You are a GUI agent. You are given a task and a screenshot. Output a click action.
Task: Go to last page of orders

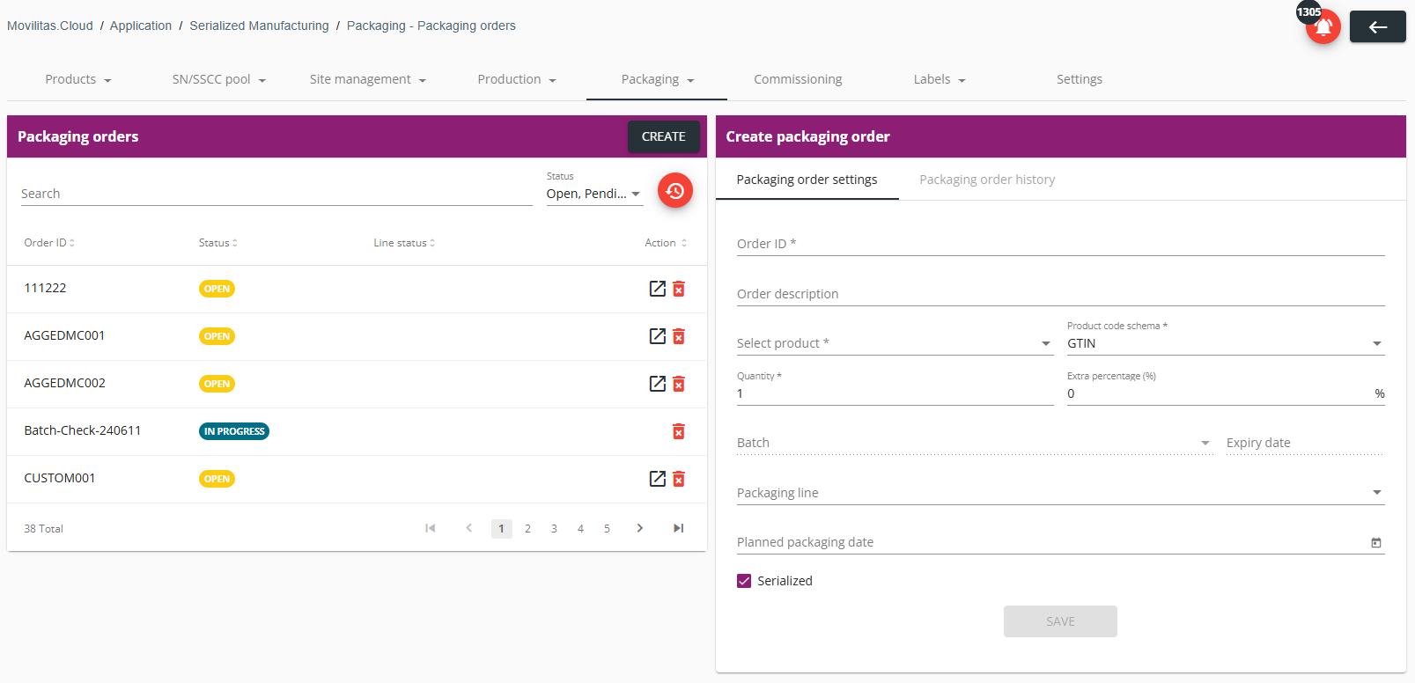pos(678,528)
